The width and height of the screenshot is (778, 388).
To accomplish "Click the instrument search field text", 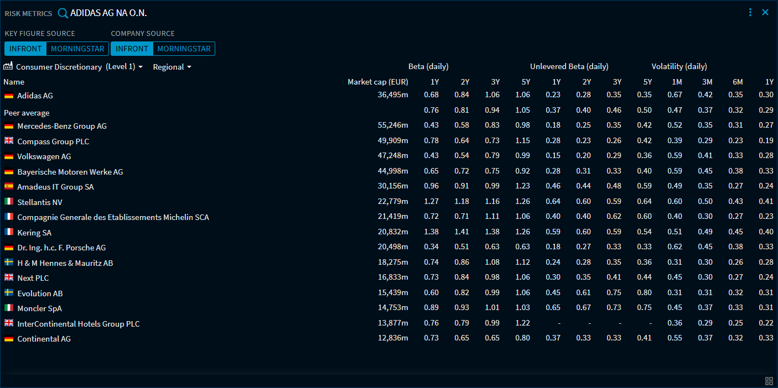I will pos(108,13).
